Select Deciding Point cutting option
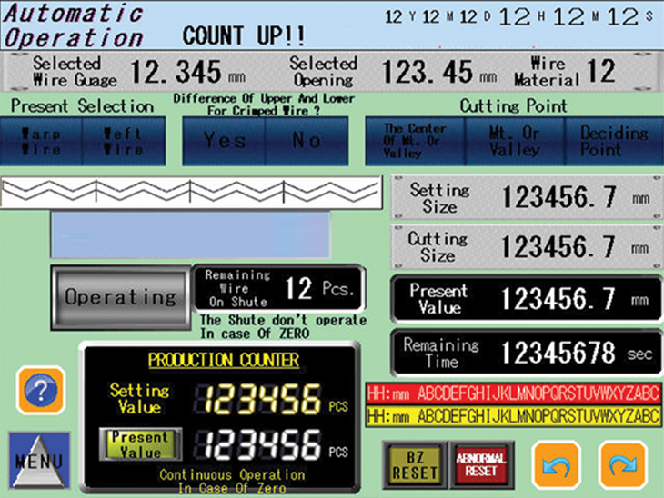 click(614, 141)
